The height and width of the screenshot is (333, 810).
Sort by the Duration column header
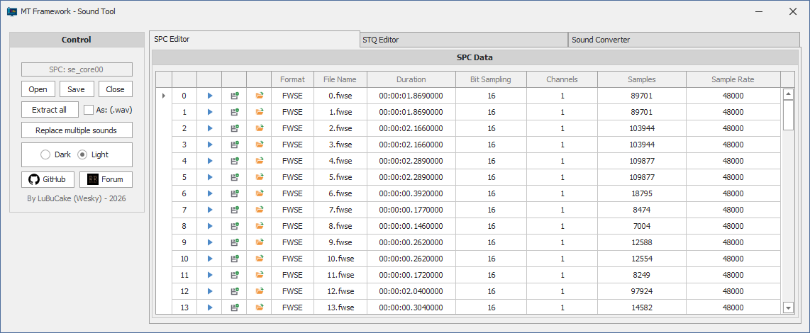tap(411, 79)
